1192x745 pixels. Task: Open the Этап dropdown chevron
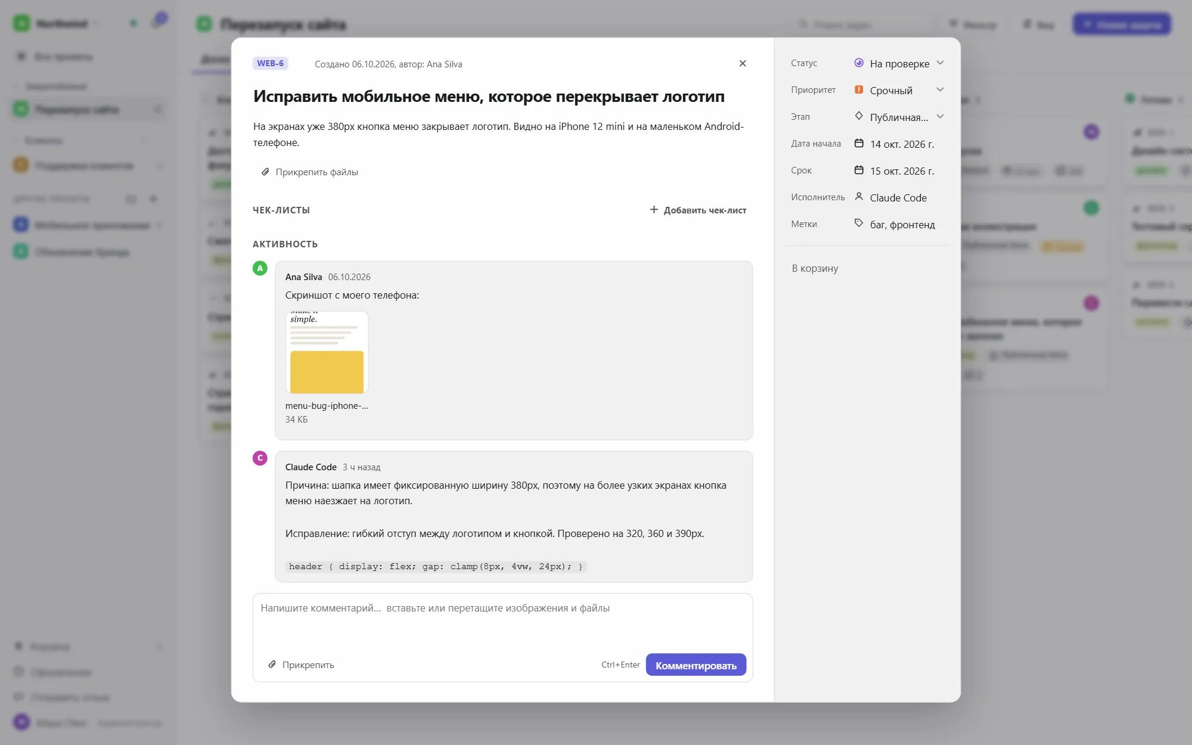coord(940,117)
